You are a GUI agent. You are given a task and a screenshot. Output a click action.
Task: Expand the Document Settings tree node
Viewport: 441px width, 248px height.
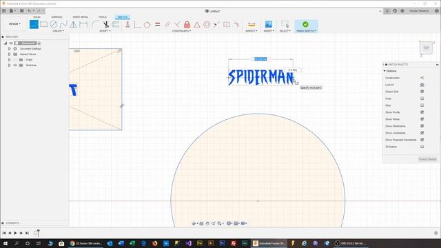(x=9, y=49)
